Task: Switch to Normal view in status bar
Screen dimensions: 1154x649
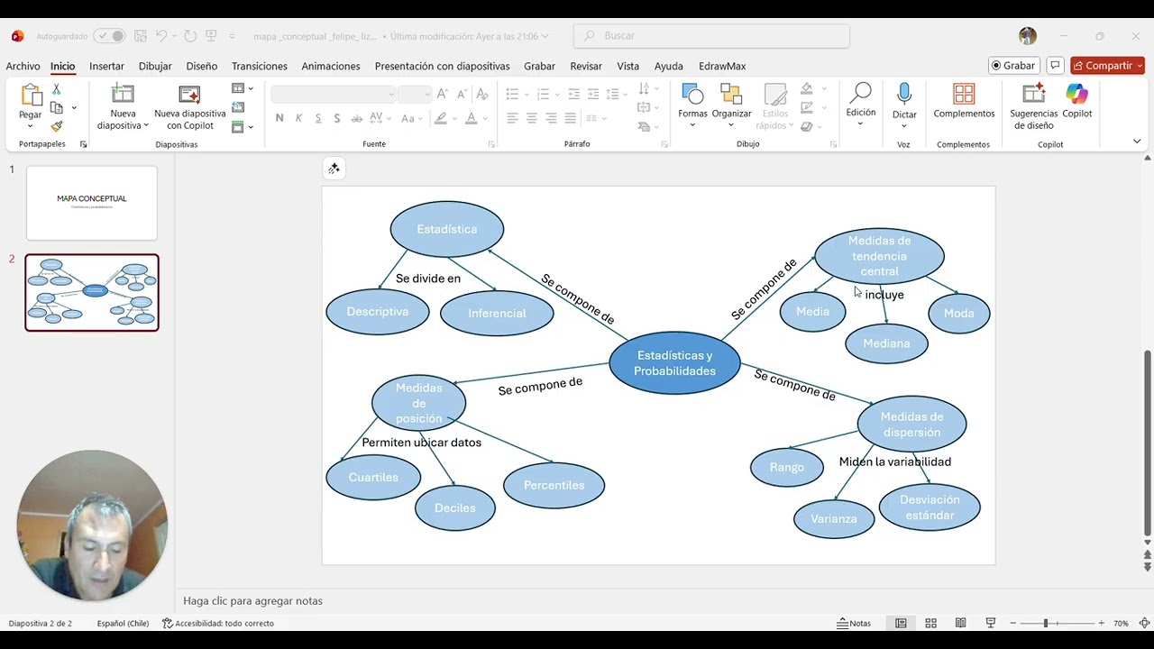Action: click(901, 623)
